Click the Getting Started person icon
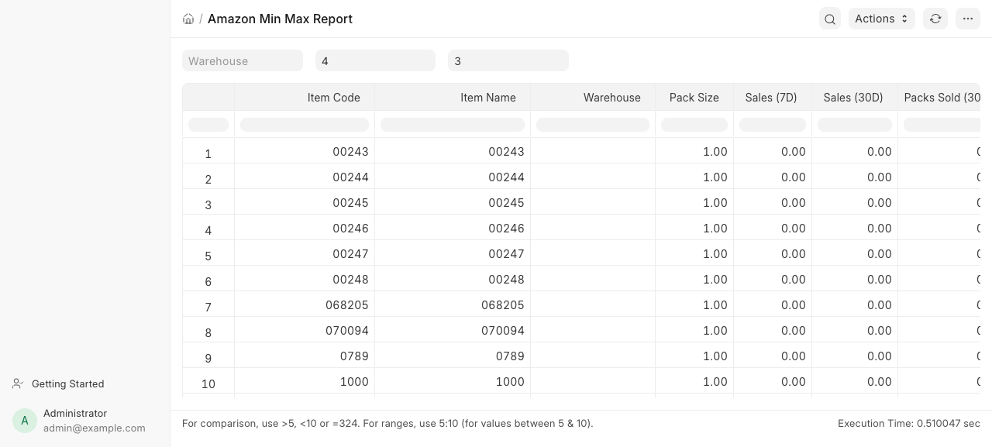Screen dimensions: 992x447 coord(18,383)
